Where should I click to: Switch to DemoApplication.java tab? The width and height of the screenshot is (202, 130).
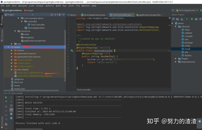(94, 15)
